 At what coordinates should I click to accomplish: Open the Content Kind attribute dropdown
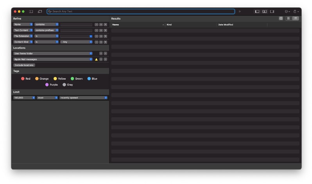[23, 42]
